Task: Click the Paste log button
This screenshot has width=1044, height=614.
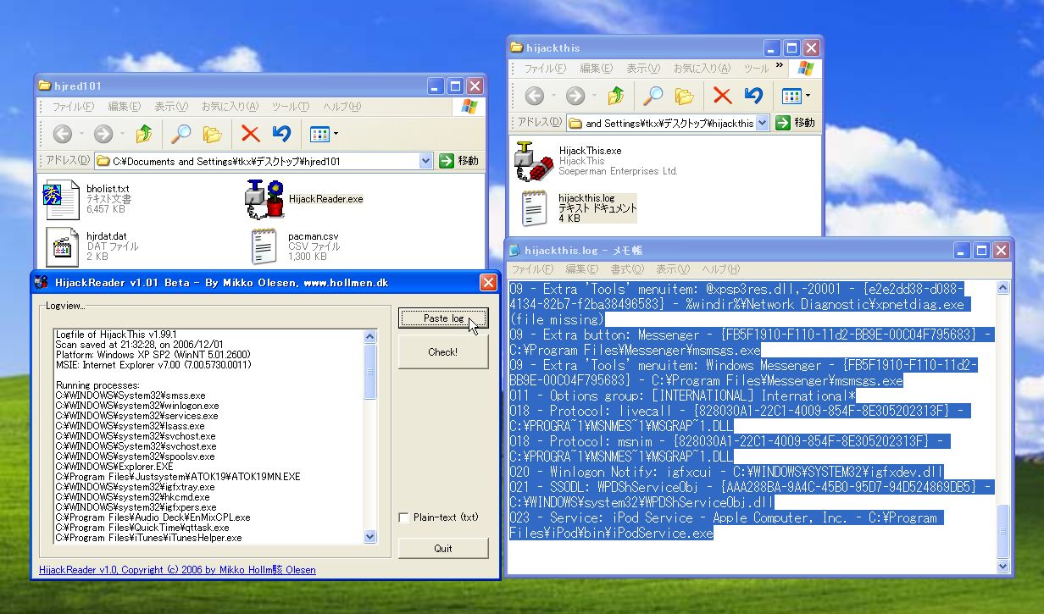Action: [x=443, y=318]
